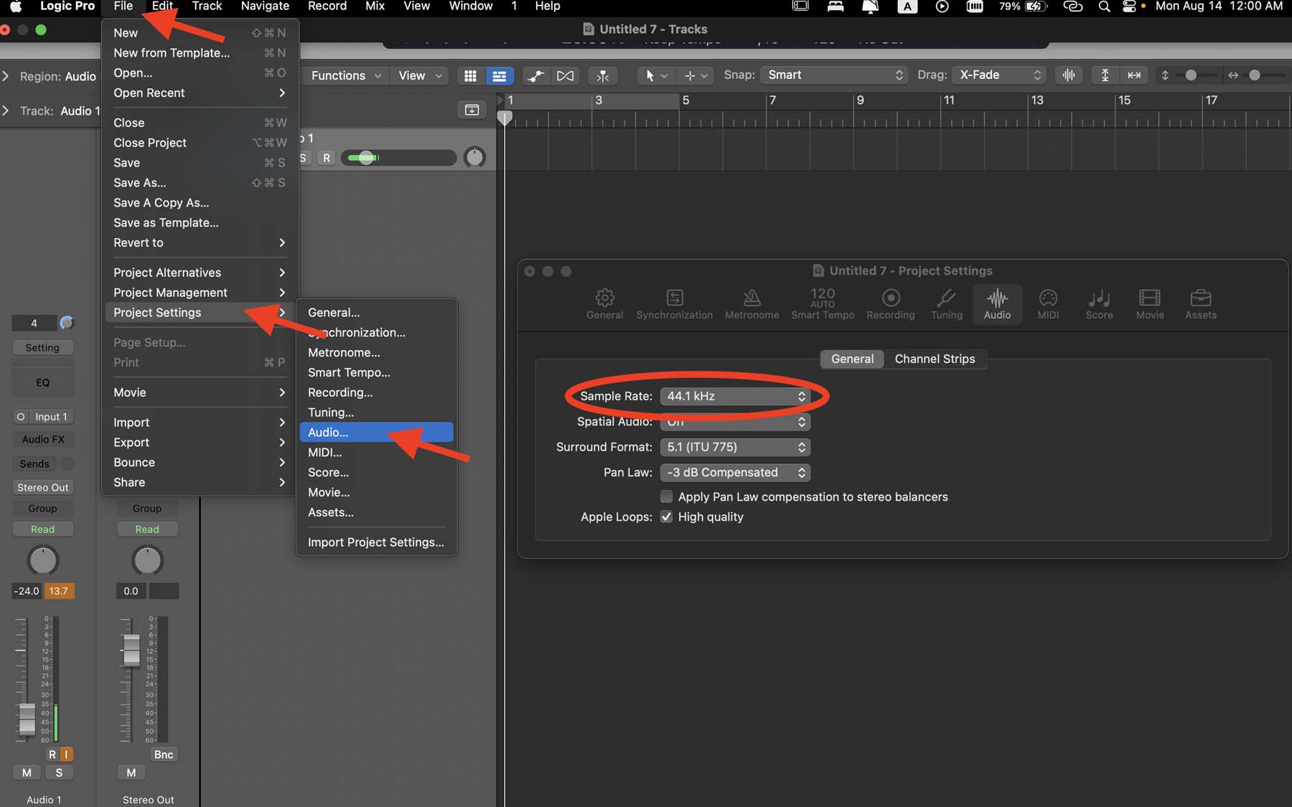Screen dimensions: 1292x807
Task: Open Recording settings icon
Action: pyautogui.click(x=890, y=304)
